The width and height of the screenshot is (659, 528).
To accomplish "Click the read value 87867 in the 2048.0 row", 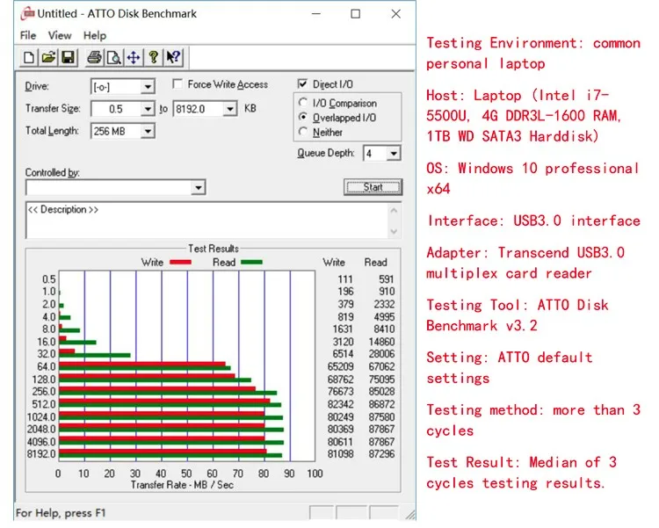I will click(381, 430).
